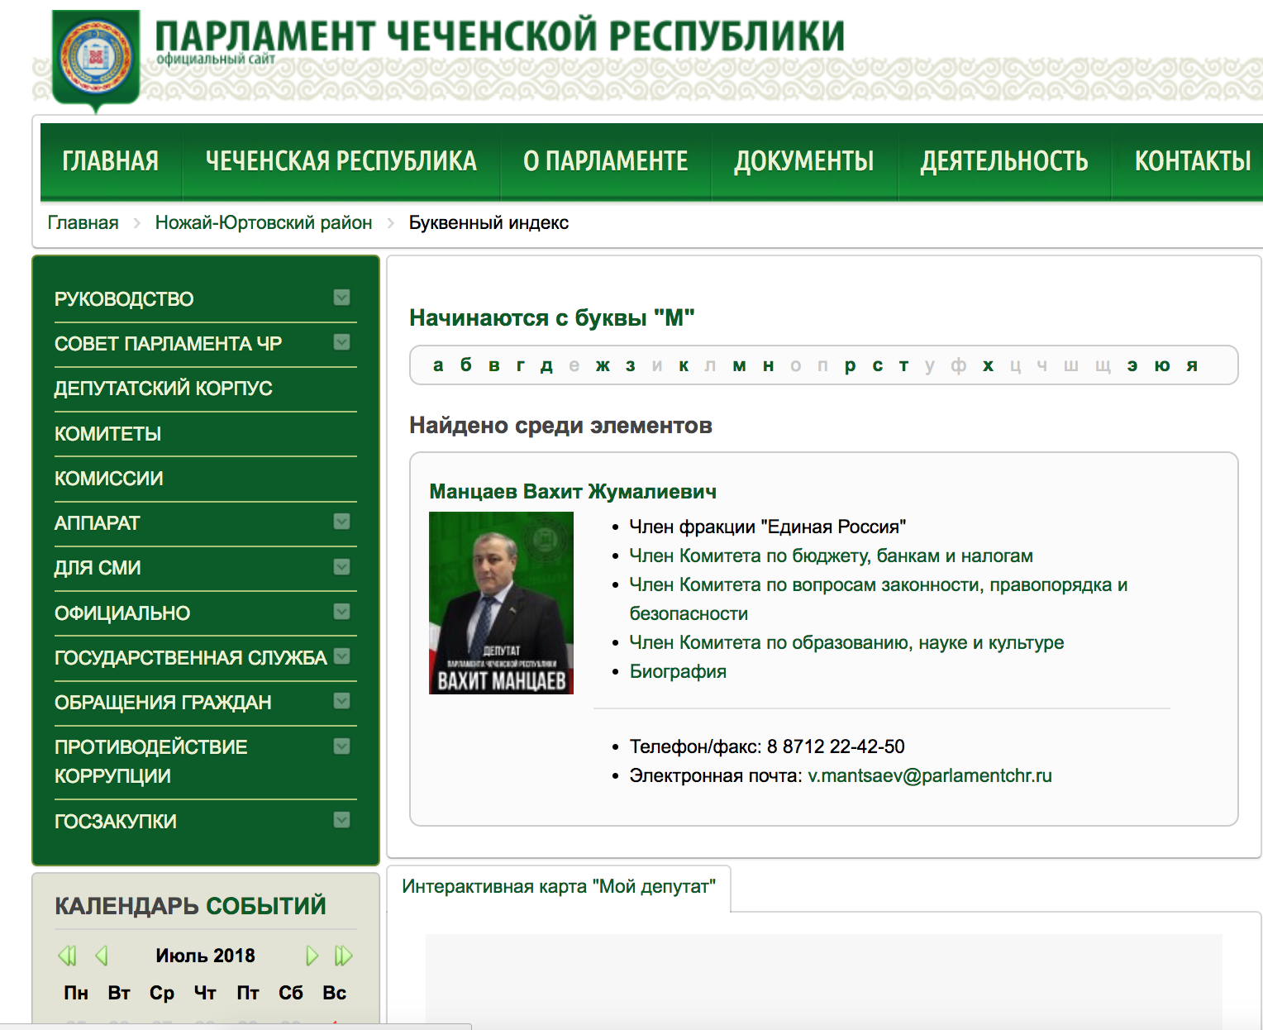Expand the Совет Парламента ЧР submenu

coord(341,342)
